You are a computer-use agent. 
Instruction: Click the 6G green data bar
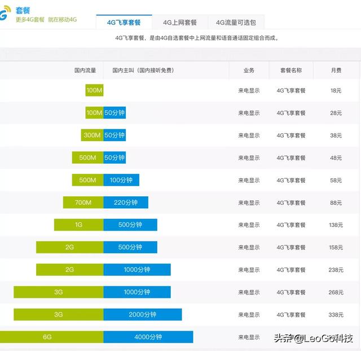coord(51,337)
